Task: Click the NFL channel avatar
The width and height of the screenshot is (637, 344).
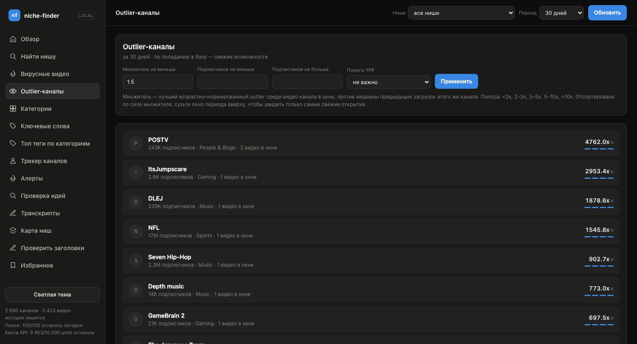Action: (136, 231)
